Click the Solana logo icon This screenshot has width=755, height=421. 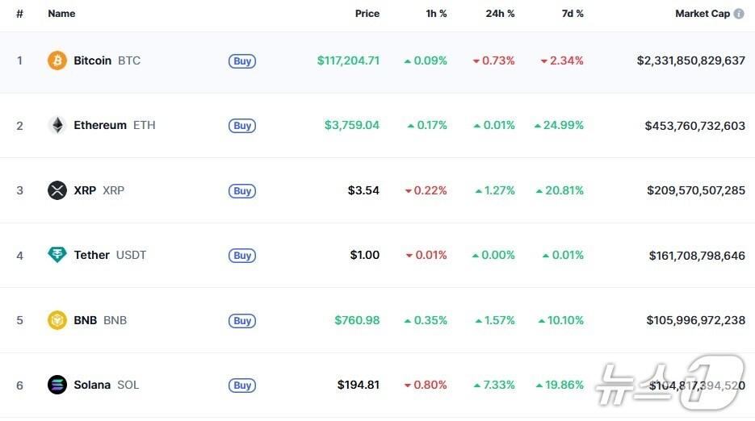(x=57, y=385)
